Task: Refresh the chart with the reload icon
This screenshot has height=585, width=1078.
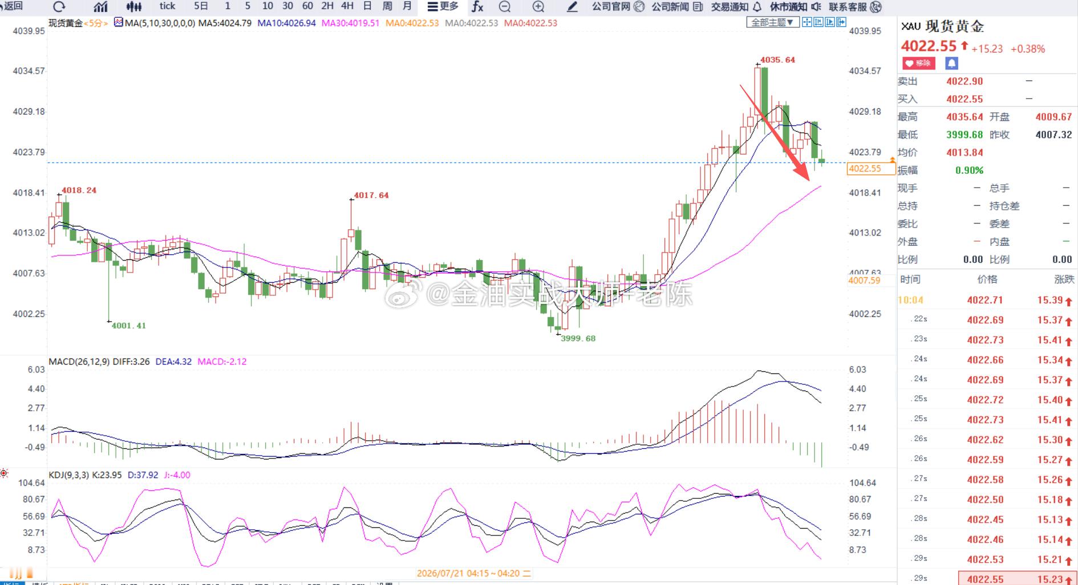Action: pyautogui.click(x=59, y=7)
